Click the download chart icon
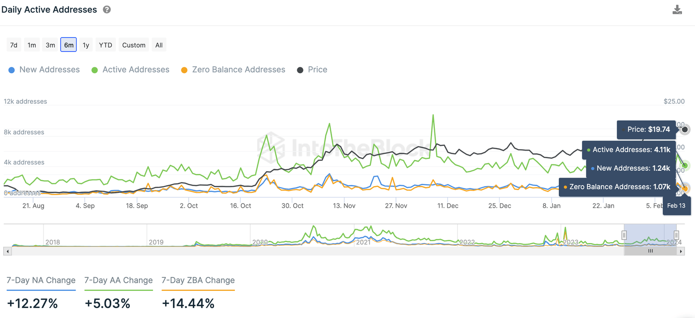Screen dimensions: 695x318 677,9
